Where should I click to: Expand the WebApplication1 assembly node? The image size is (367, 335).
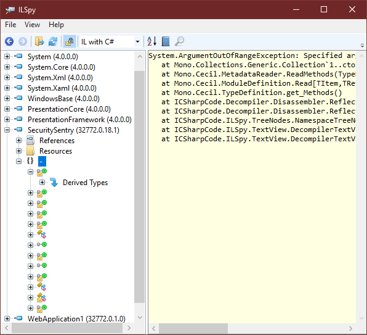pos(7,318)
